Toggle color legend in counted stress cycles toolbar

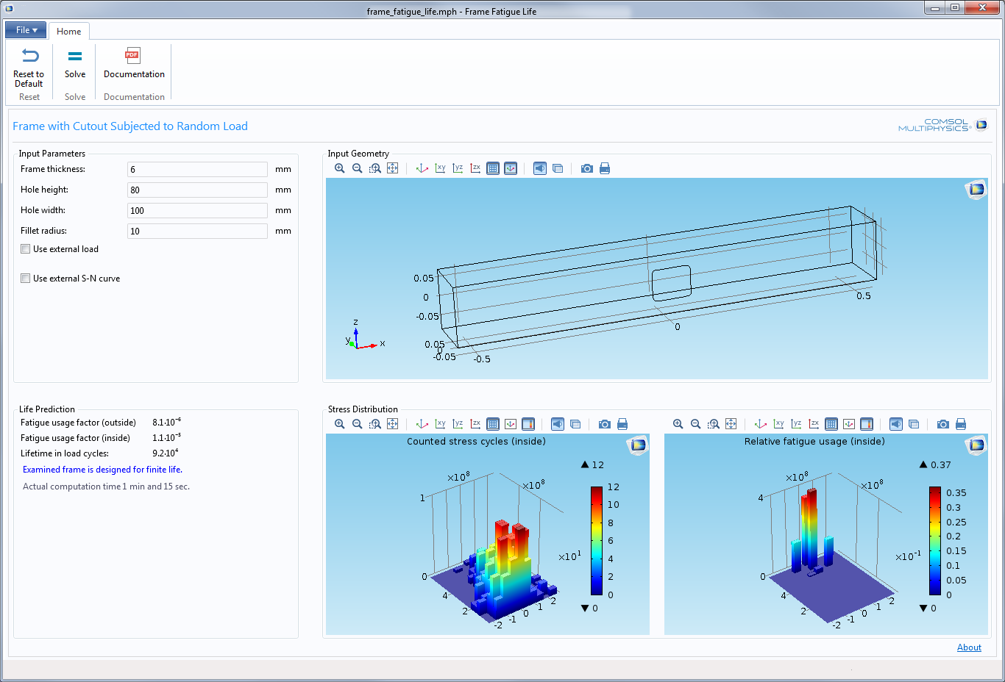528,424
